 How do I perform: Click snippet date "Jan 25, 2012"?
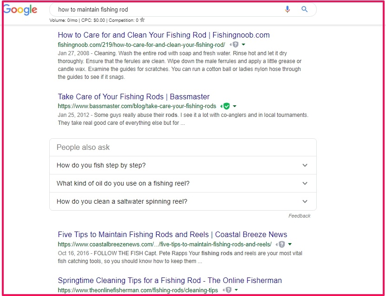pos(73,115)
